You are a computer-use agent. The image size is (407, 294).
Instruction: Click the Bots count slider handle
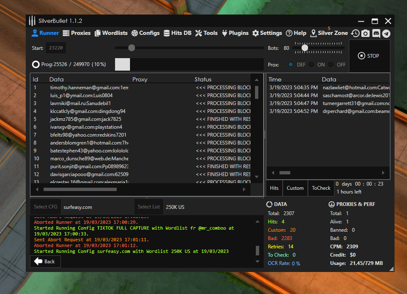[304, 48]
